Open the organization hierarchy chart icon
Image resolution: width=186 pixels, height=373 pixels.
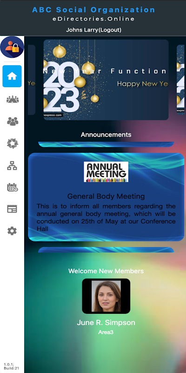click(x=12, y=166)
